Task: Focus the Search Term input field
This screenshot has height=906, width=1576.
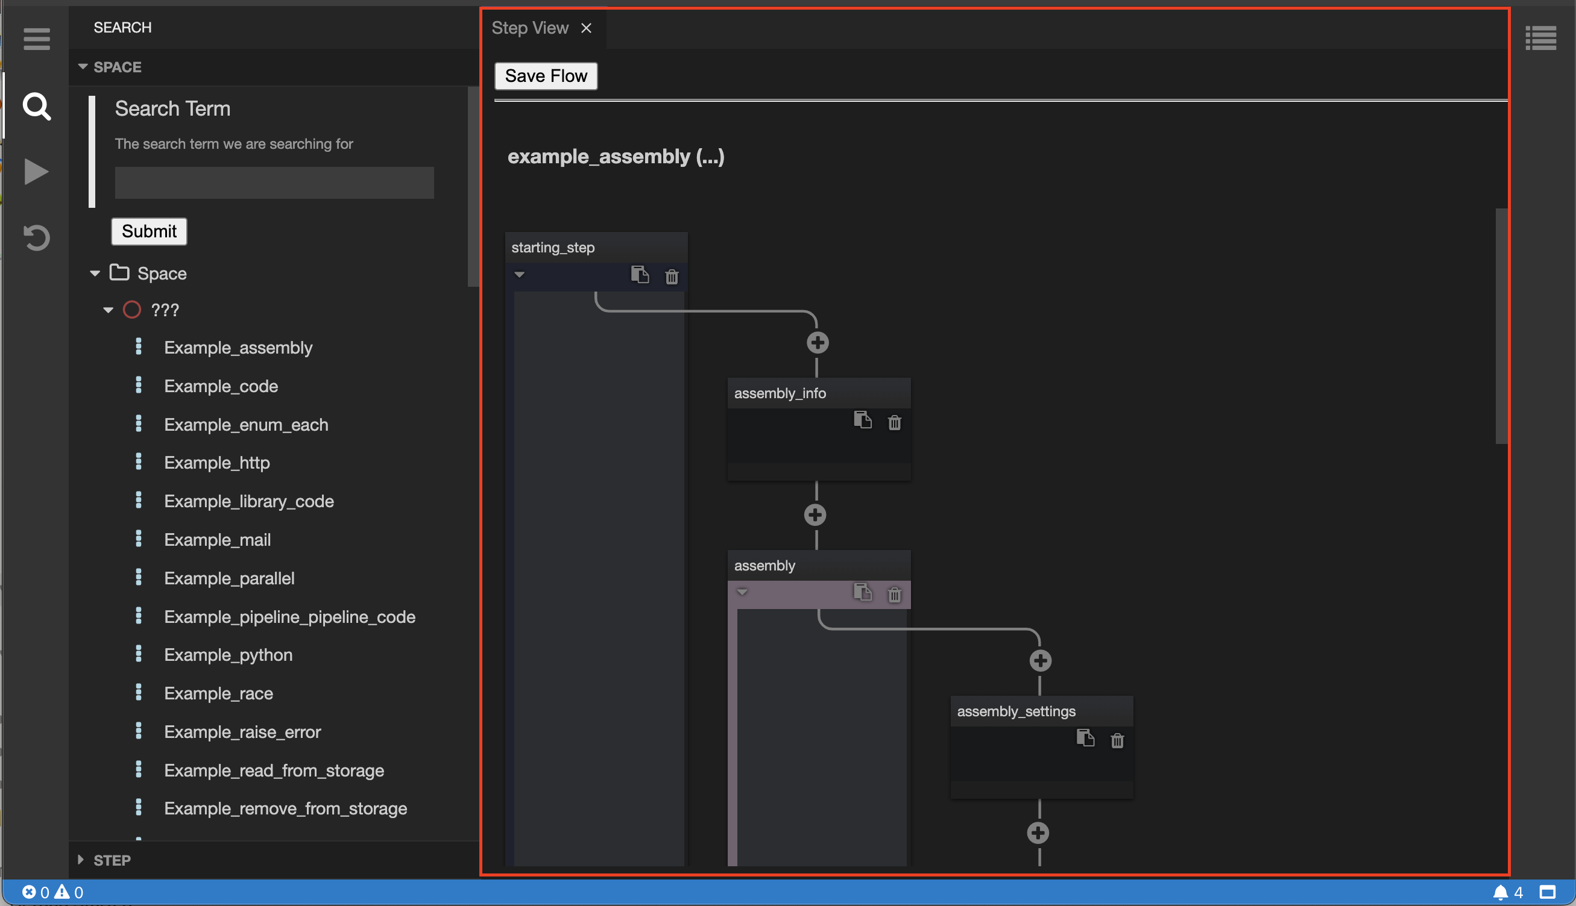Action: (x=274, y=183)
